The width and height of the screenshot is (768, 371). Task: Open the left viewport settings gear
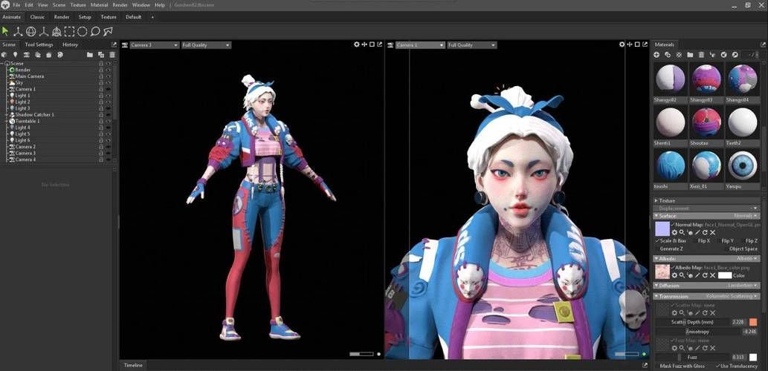pyautogui.click(x=357, y=45)
